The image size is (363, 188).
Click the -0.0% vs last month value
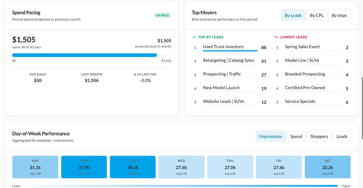pyautogui.click(x=145, y=81)
